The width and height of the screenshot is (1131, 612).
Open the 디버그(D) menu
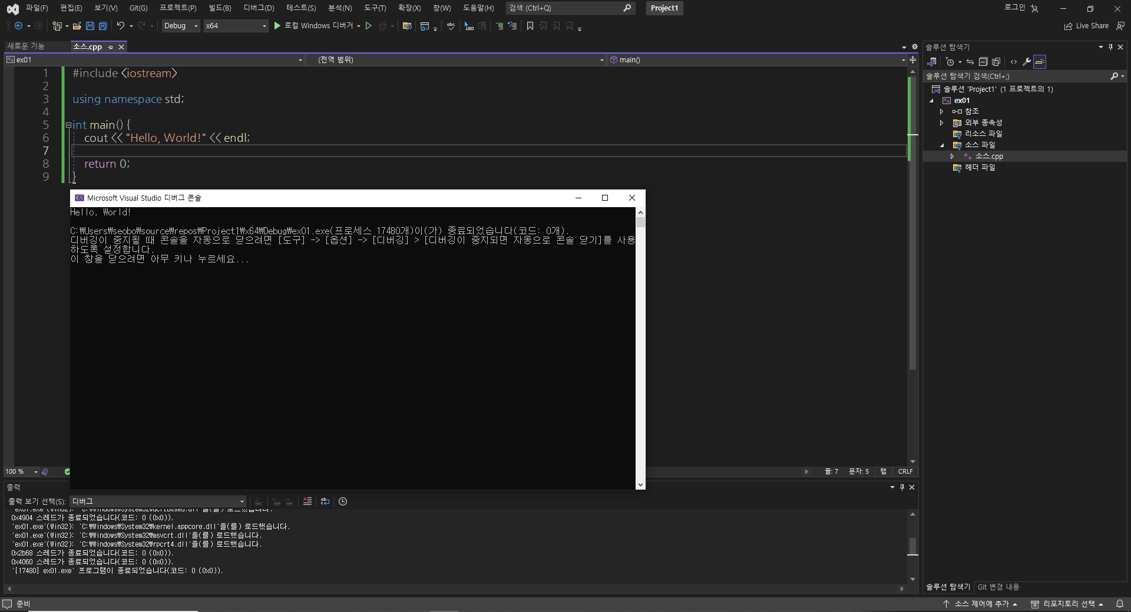[259, 8]
